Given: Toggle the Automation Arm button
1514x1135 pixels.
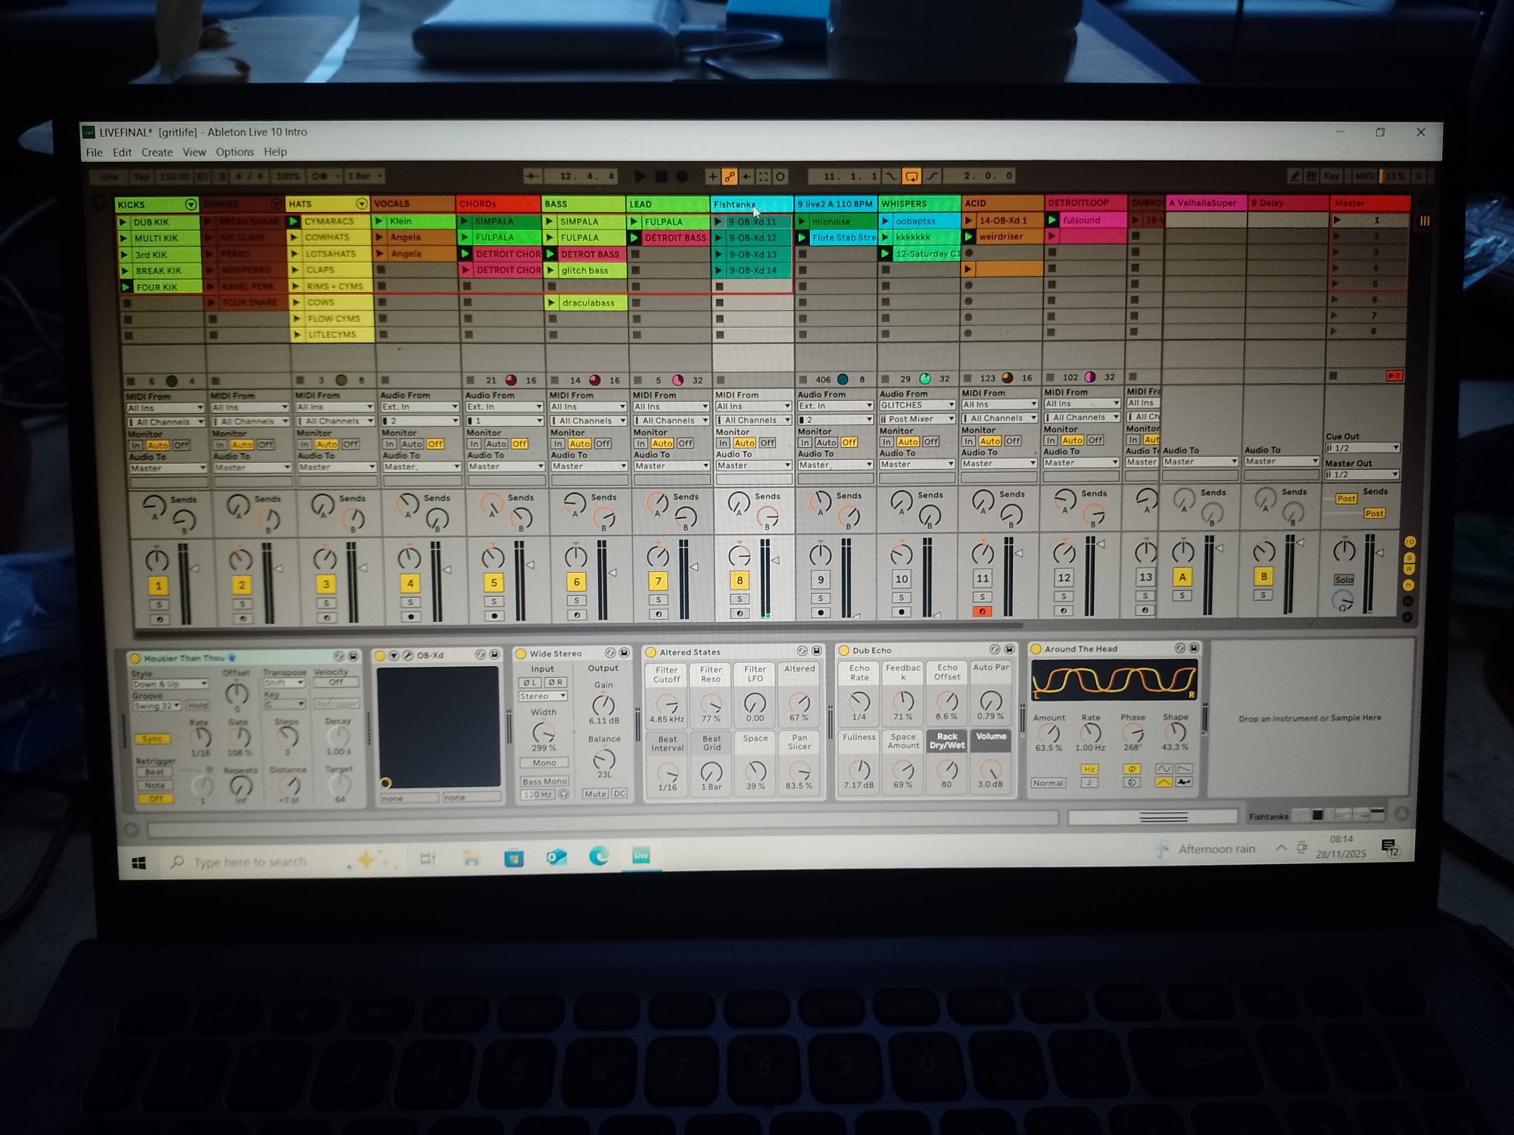Looking at the screenshot, I should 729,176.
